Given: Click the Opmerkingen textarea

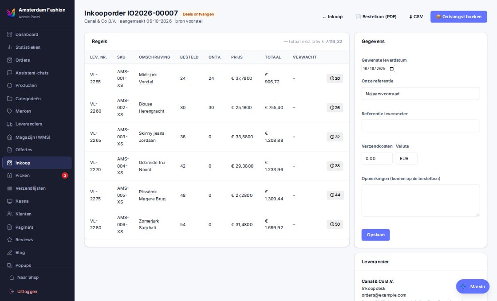Looking at the screenshot, I should coord(421,201).
